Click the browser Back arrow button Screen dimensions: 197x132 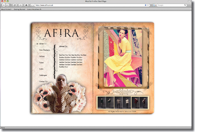coord(4,5)
